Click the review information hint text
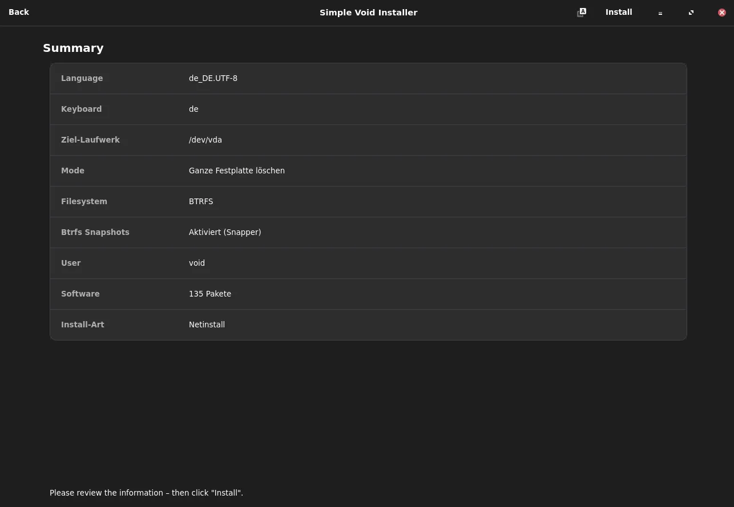Image resolution: width=734 pixels, height=507 pixels. click(146, 493)
